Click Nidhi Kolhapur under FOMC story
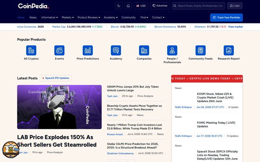Image resolution: width=260 pixels, height=162 pixels. pyautogui.click(x=183, y=136)
